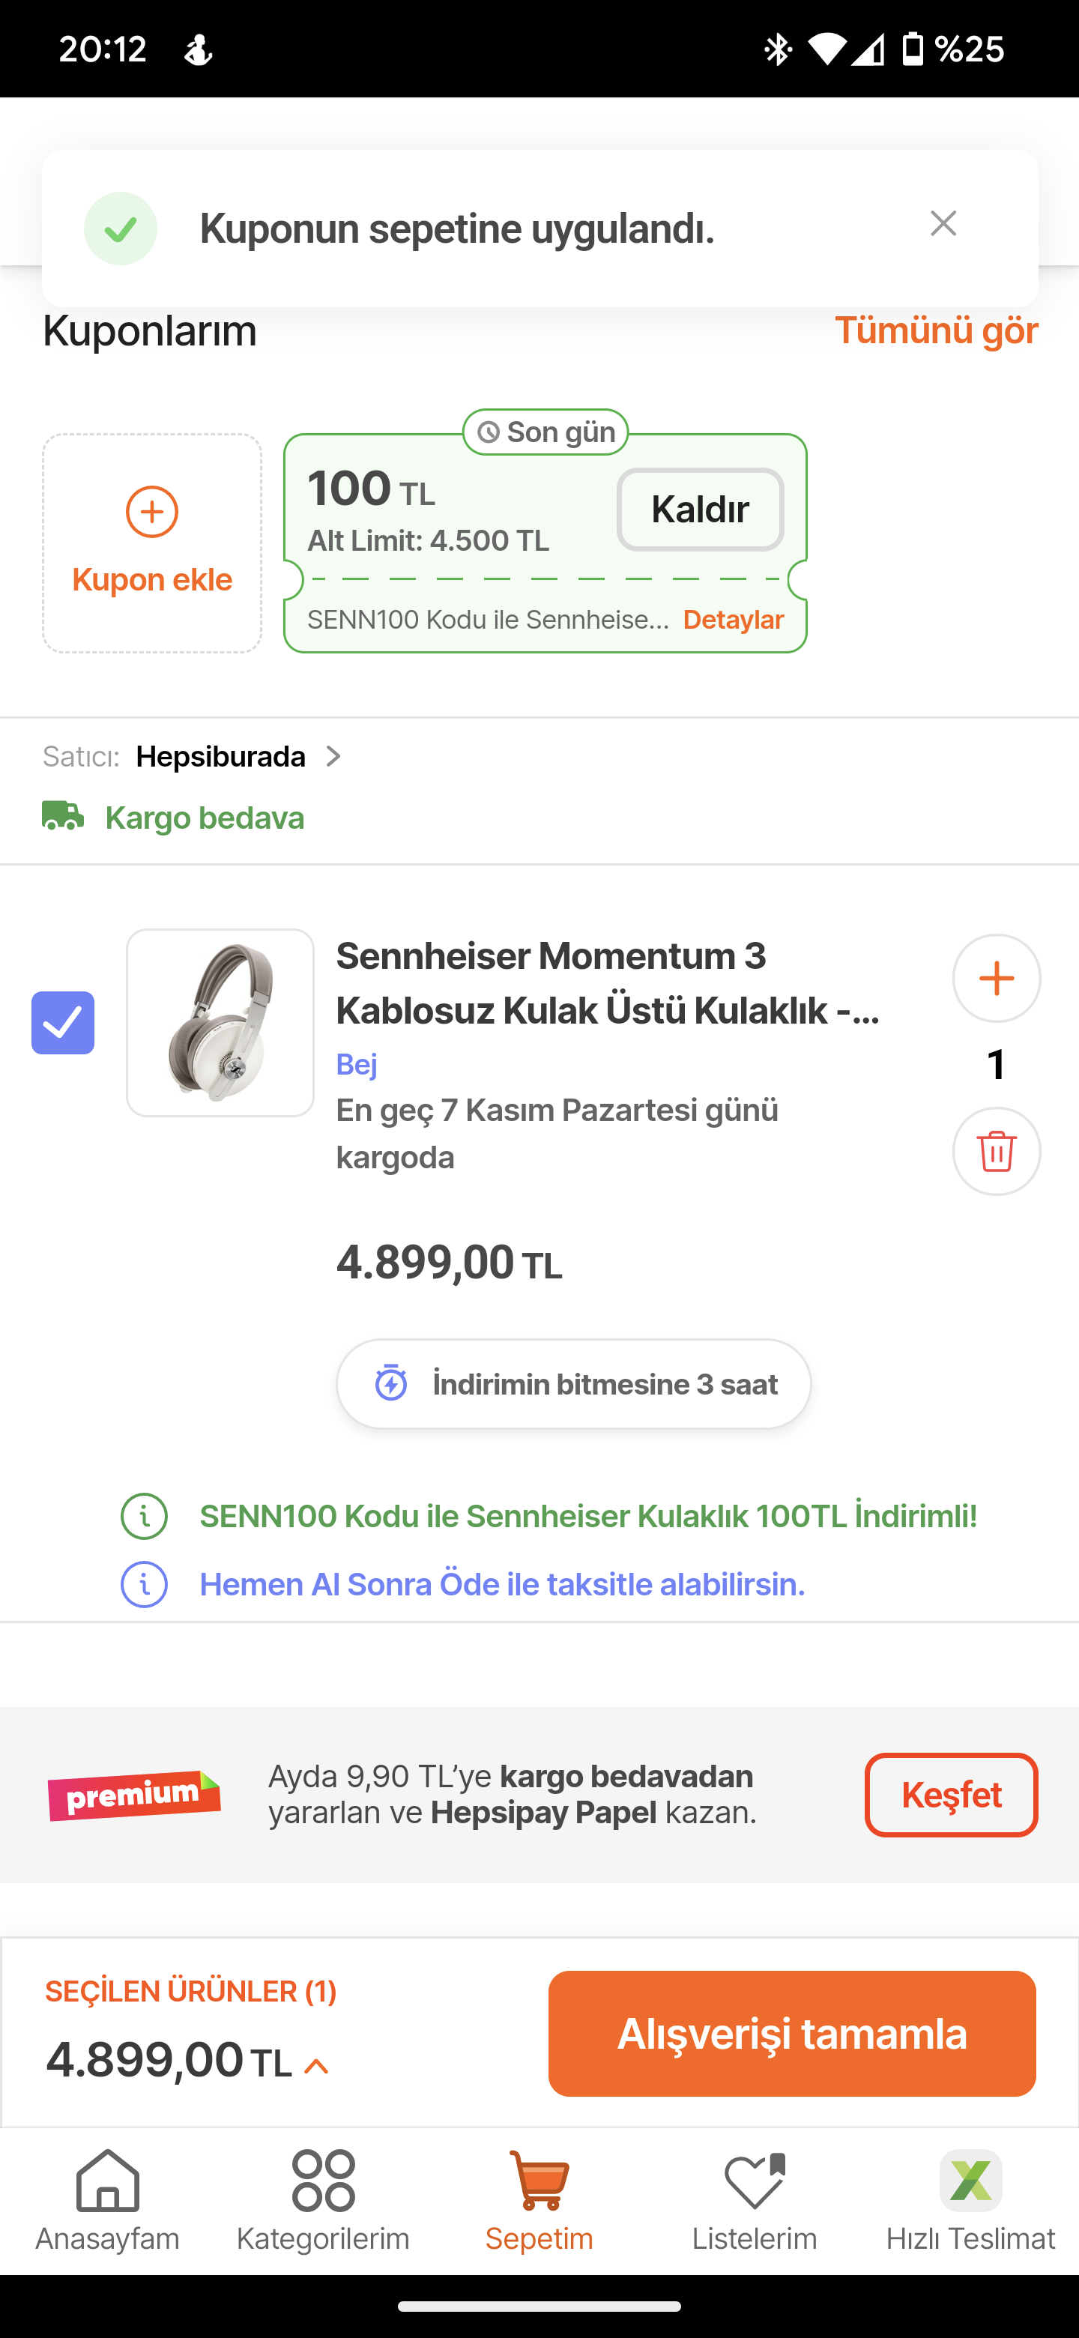Tap the SENN100 info icon
The height and width of the screenshot is (2338, 1079).
click(x=145, y=1517)
